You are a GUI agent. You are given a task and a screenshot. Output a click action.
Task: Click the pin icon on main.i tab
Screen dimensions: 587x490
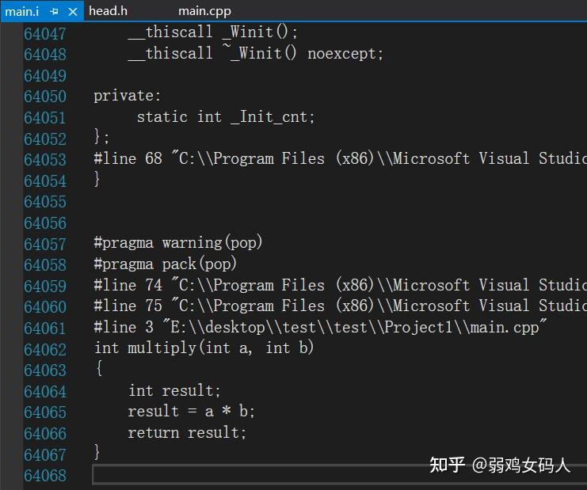pyautogui.click(x=55, y=11)
